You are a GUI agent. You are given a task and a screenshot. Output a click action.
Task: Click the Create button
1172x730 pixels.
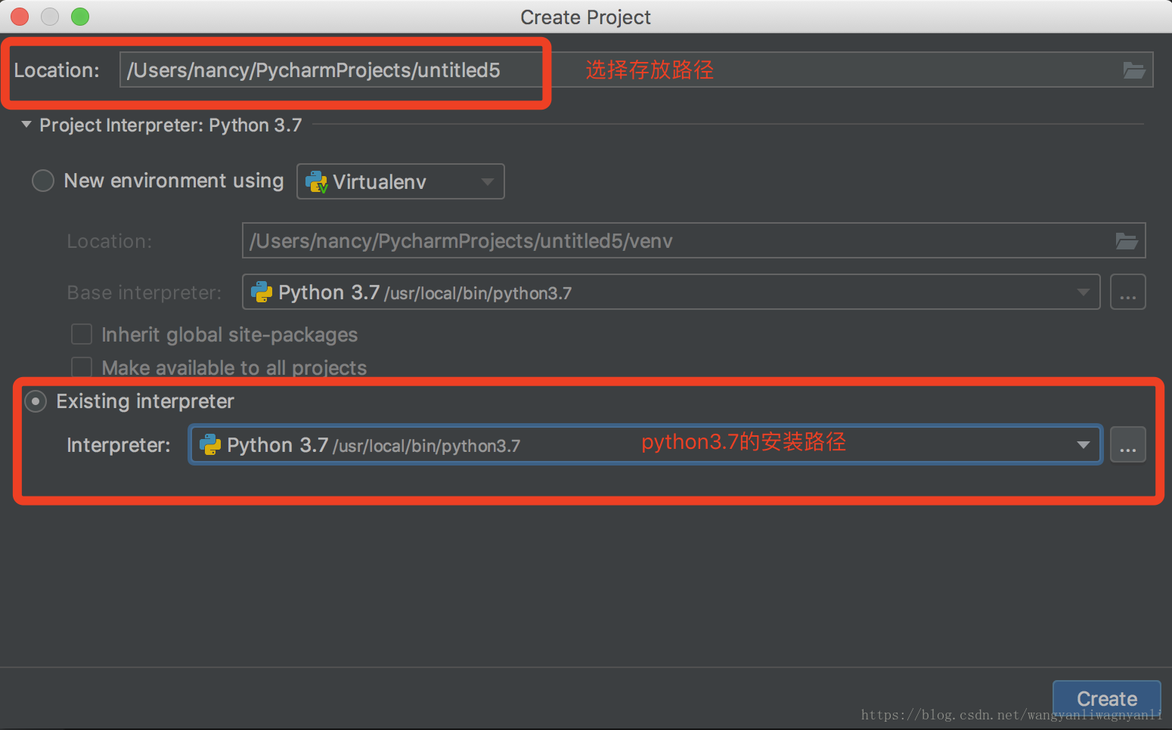coord(1107,698)
